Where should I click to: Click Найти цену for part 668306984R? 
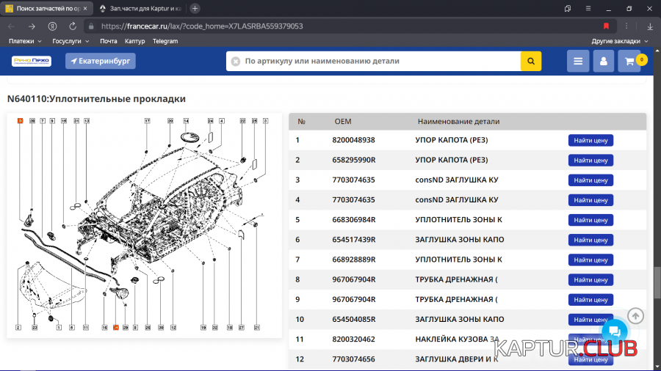tap(590, 220)
